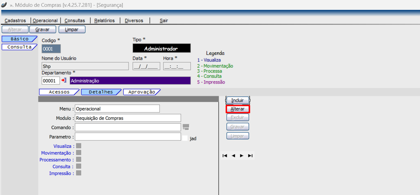Click the Administração department color field

point(130,81)
